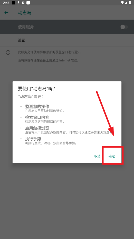Tap the 检索窗口内容 permission item

pyautogui.click(x=45, y=119)
